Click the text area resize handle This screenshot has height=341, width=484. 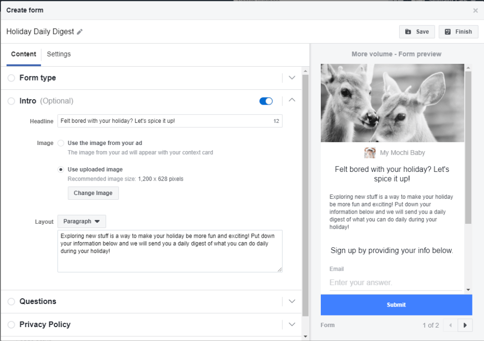tap(280, 269)
